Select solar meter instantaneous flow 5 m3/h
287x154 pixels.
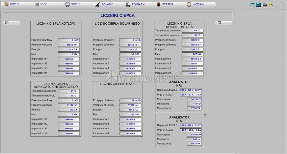(x=130, y=40)
